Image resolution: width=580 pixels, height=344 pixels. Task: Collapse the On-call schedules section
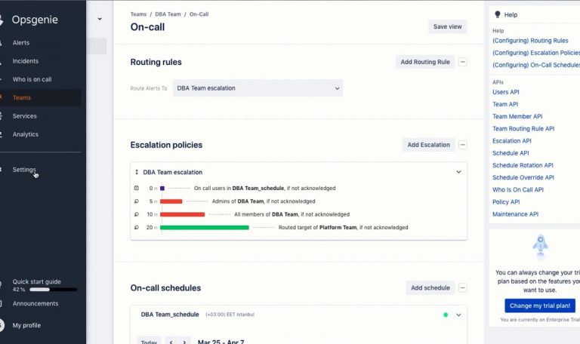(462, 288)
